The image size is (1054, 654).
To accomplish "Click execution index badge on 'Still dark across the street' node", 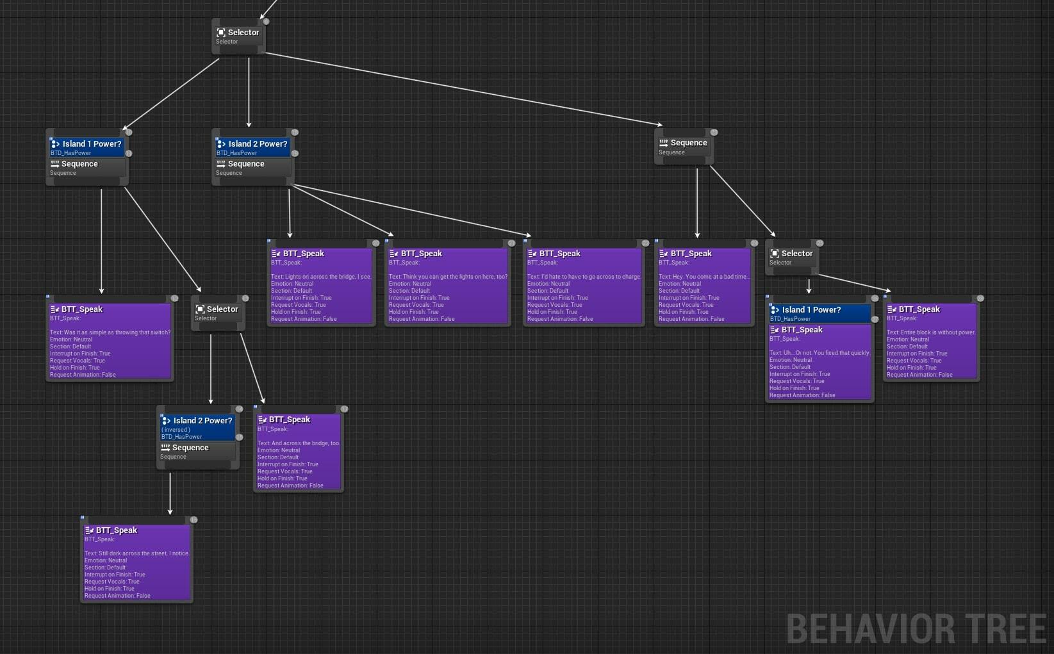I will (194, 520).
